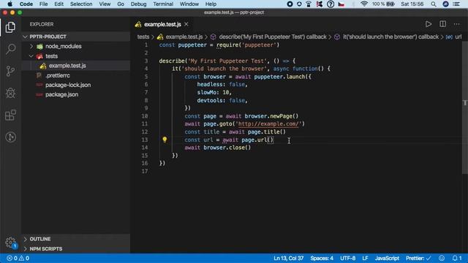Open the Wi-Fi menu bar icon
This screenshot has height=263, width=468.
(x=364, y=4)
